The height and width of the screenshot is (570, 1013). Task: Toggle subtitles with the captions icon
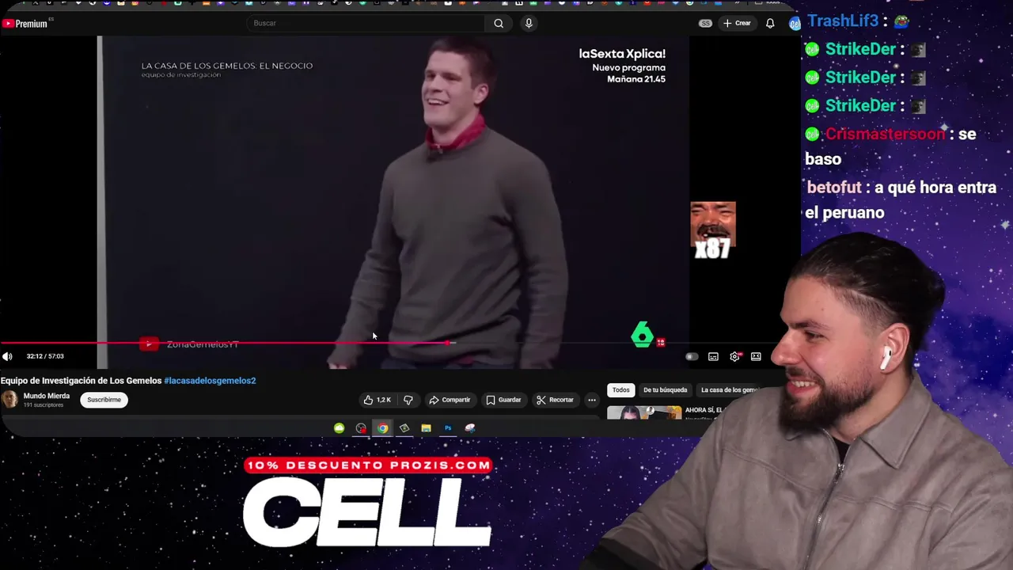(x=713, y=357)
